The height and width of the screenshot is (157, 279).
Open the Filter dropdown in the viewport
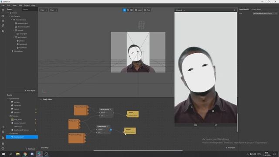tap(53, 10)
